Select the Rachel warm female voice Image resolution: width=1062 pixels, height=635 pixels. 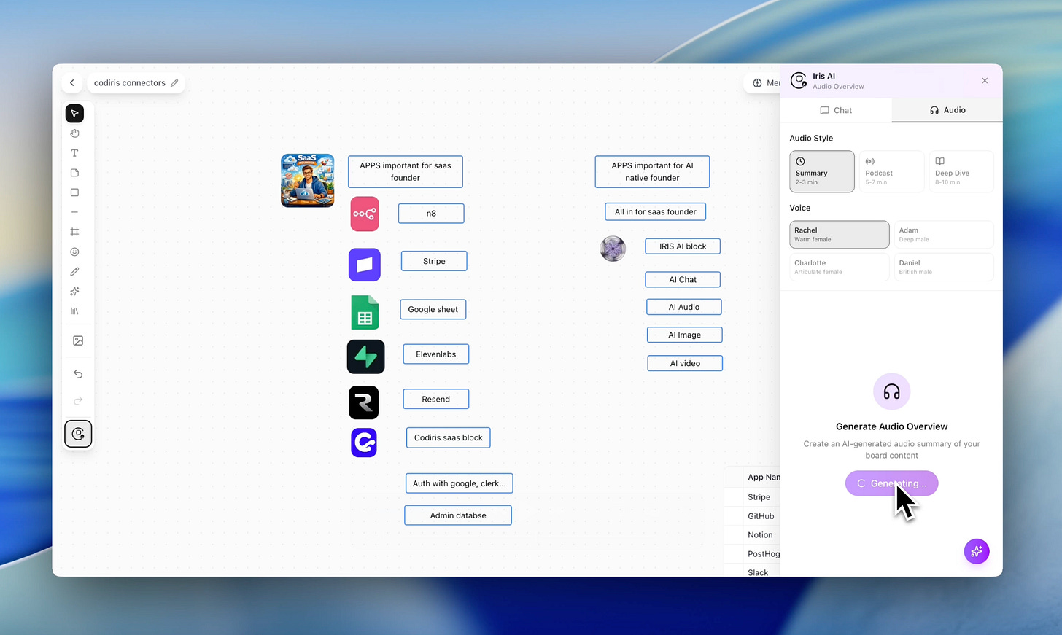click(x=840, y=235)
